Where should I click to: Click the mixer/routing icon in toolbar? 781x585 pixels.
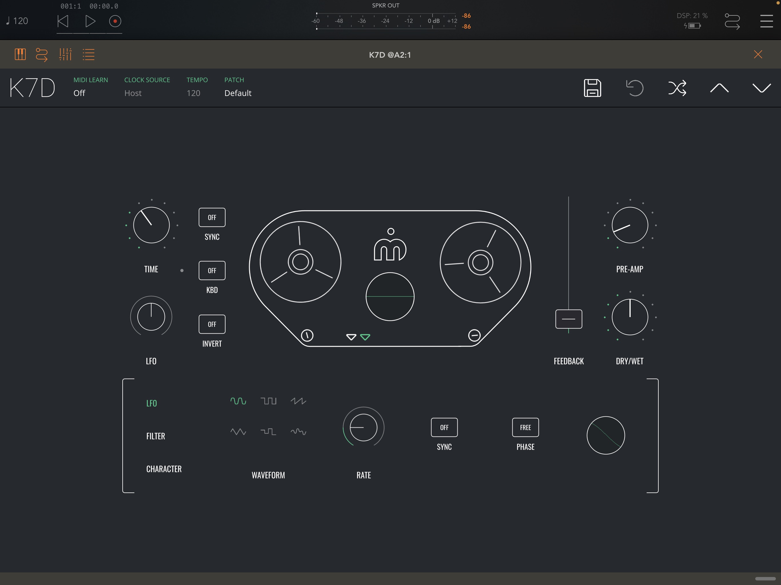65,55
